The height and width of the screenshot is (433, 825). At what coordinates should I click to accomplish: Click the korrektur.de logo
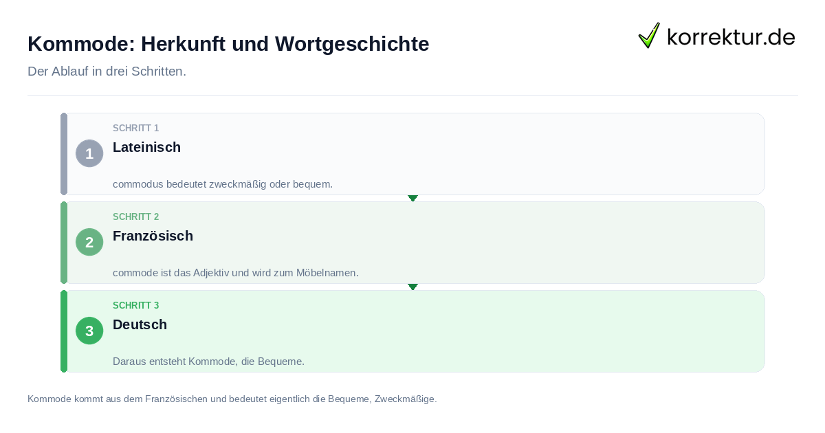click(x=716, y=36)
